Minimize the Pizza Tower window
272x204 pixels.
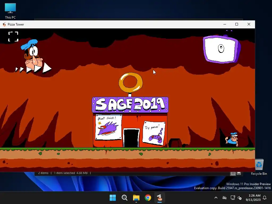(225, 24)
